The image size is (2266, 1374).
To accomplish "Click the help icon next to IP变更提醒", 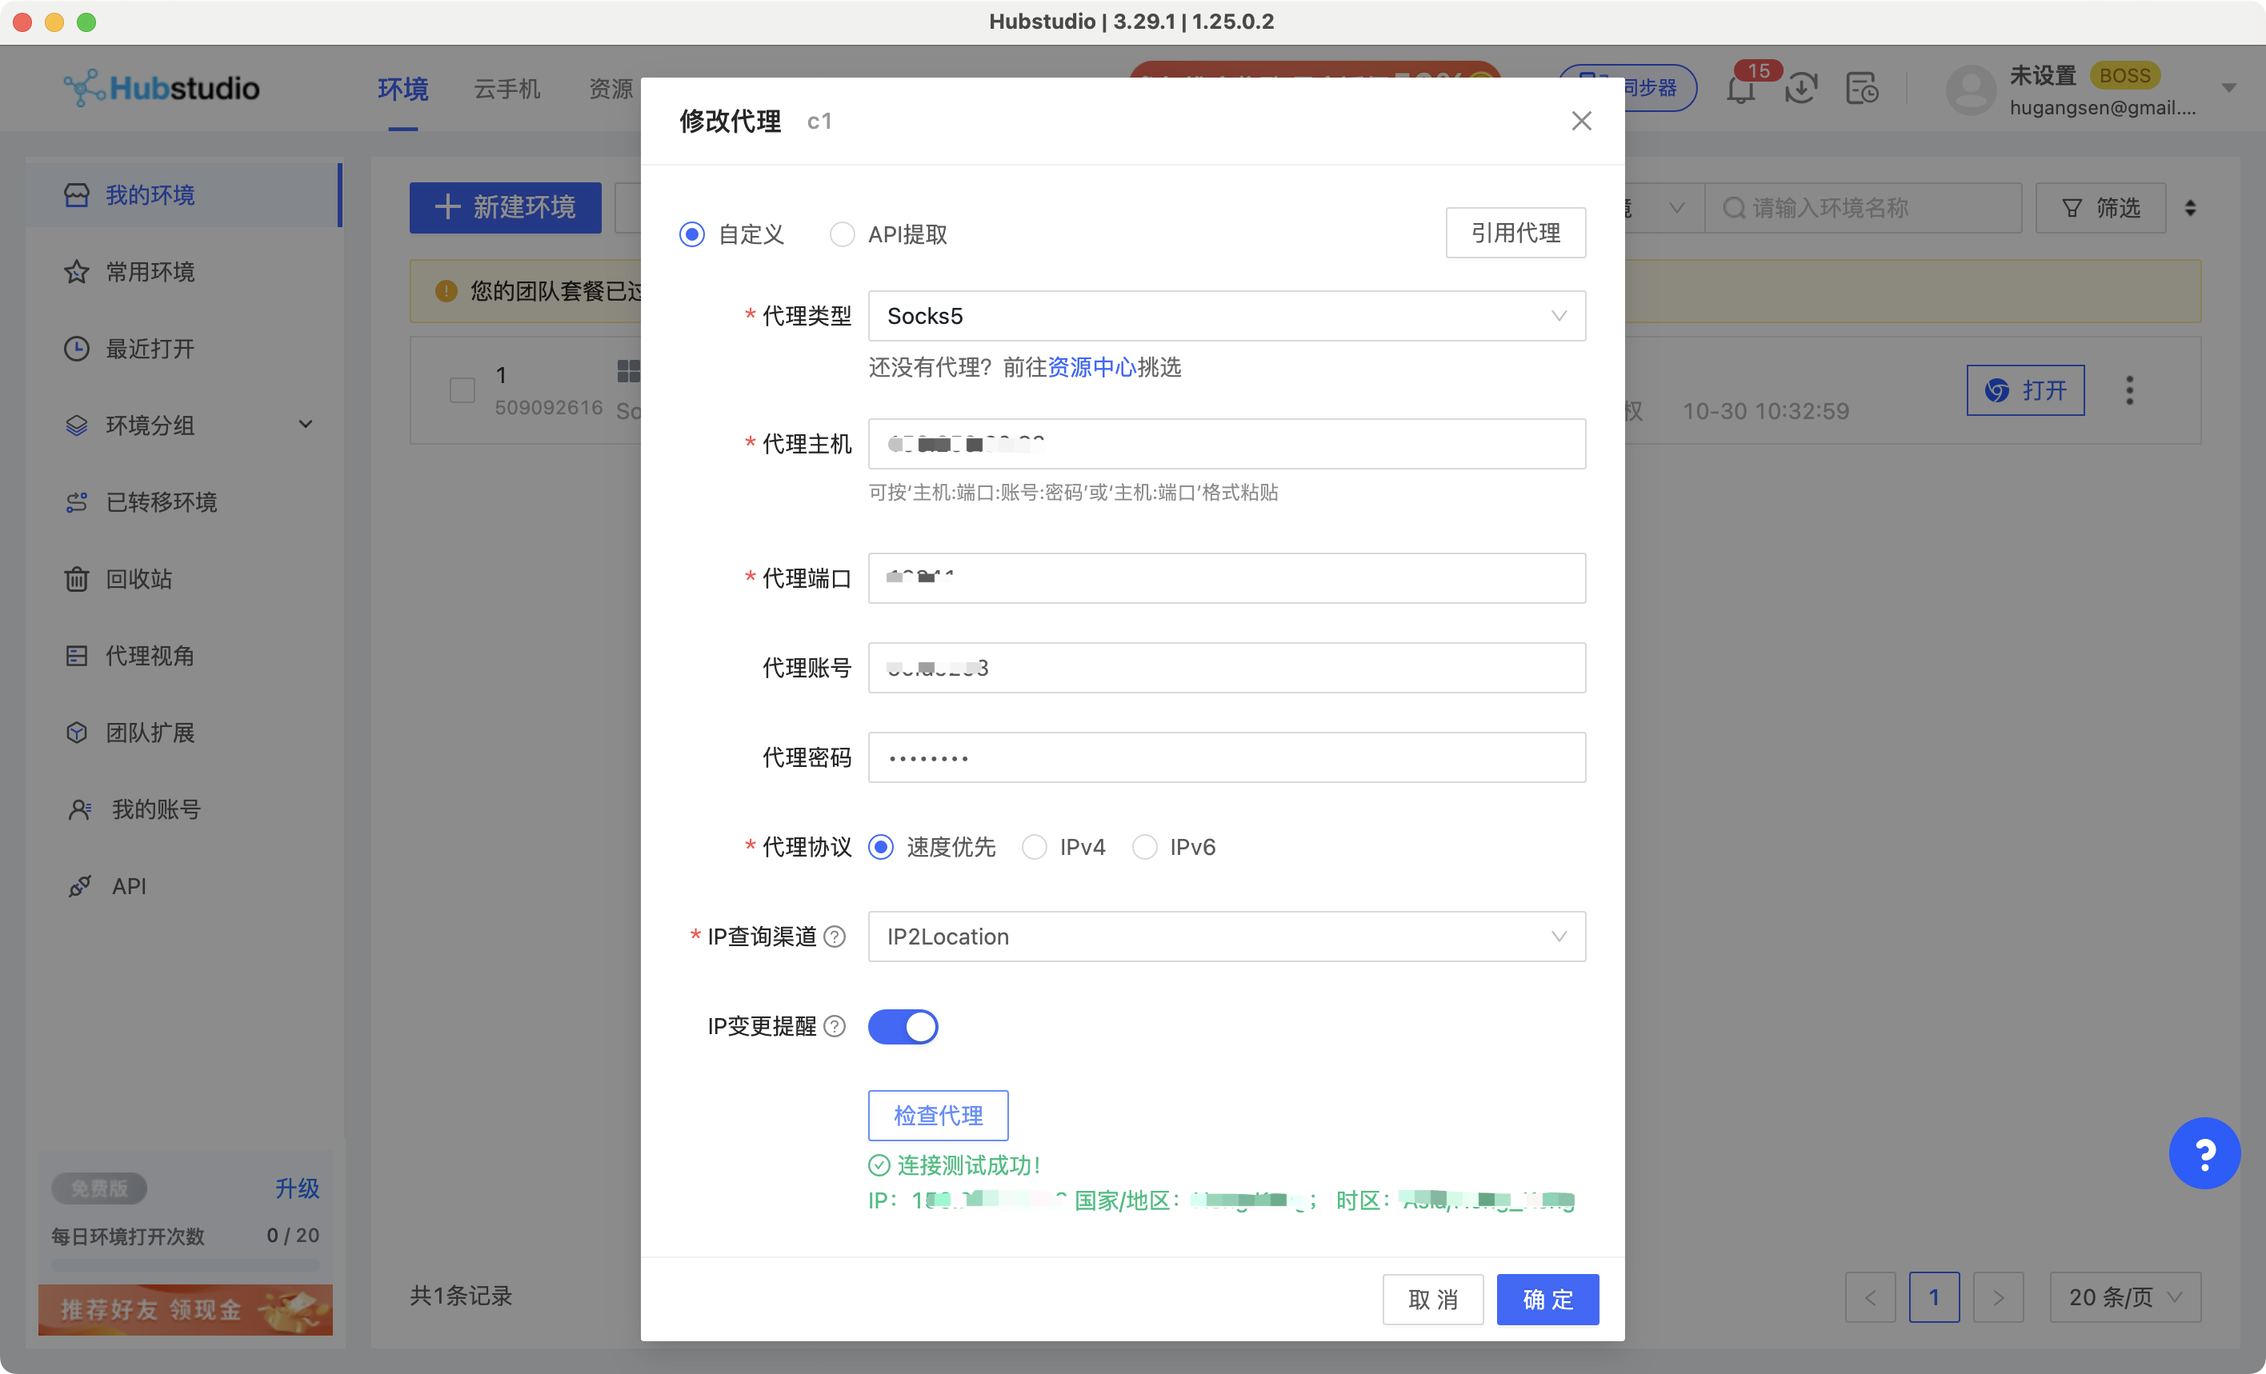I will pyautogui.click(x=834, y=1025).
